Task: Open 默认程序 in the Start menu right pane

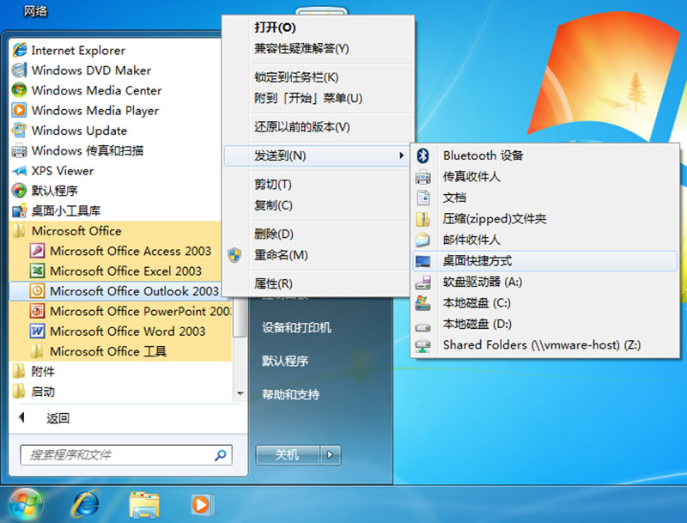Action: tap(285, 361)
